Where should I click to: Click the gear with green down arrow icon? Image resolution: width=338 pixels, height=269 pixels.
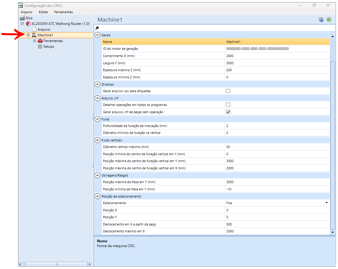[x=329, y=20]
